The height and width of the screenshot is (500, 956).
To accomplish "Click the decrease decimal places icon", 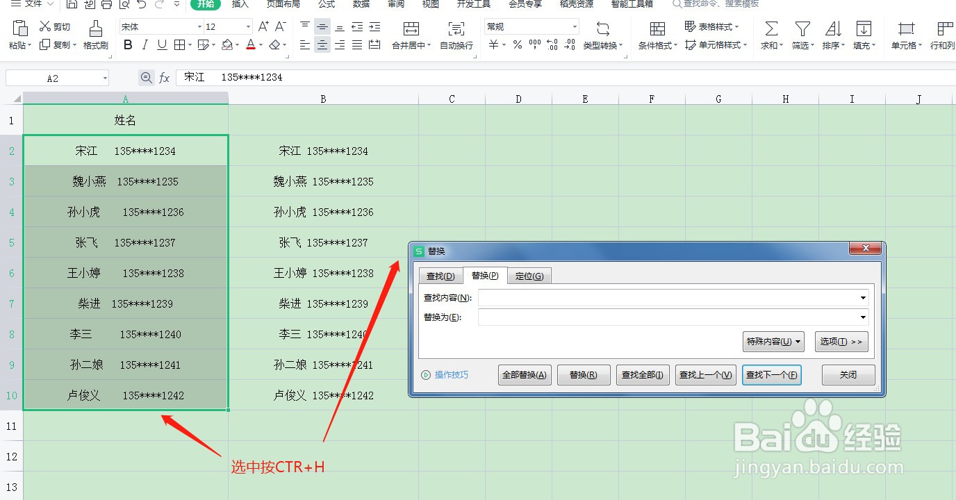I will click(570, 44).
